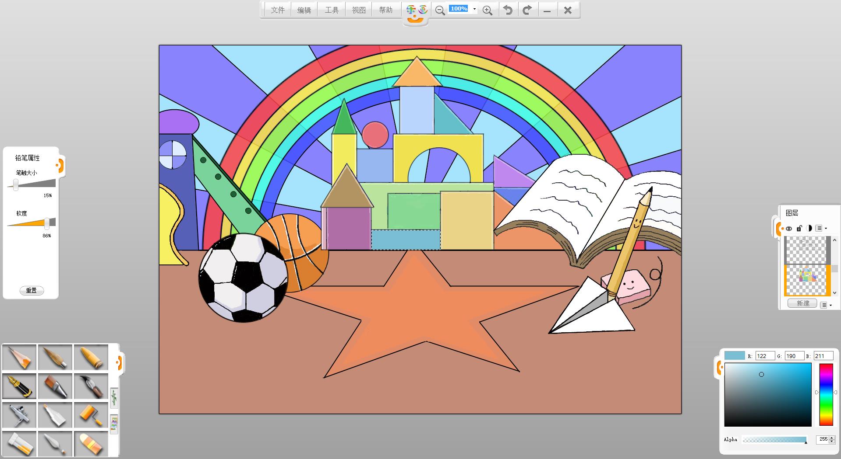This screenshot has width=841, height=459.
Task: Zoom out with the minus magnifier
Action: coord(440,10)
